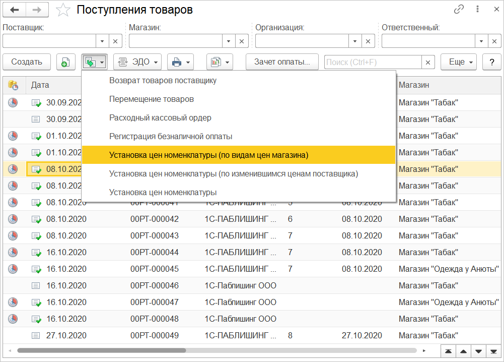This screenshot has width=504, height=362.
Task: Click the Зачет оплаты button
Action: 282,62
